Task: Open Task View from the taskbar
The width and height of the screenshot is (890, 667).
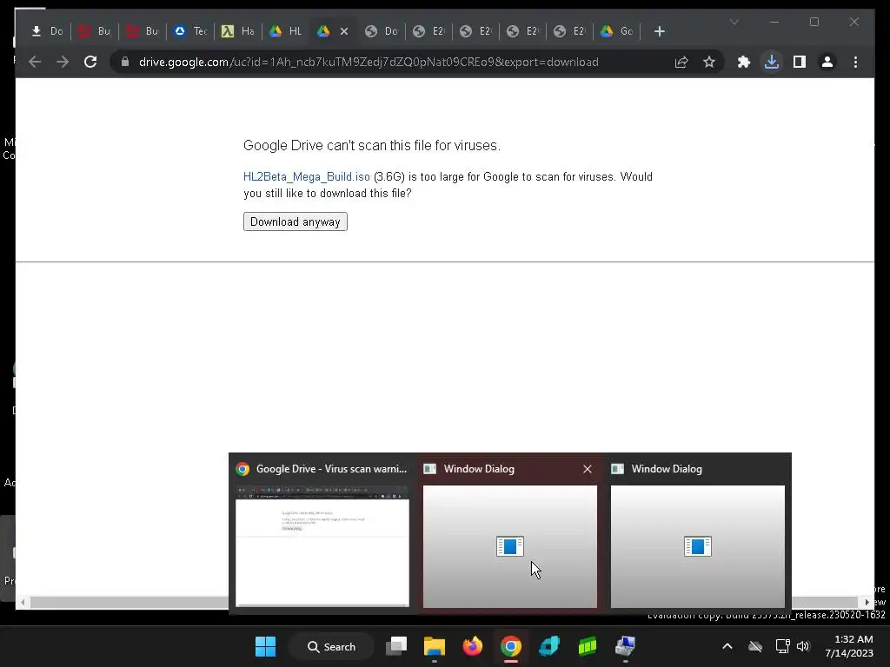Action: click(x=396, y=646)
